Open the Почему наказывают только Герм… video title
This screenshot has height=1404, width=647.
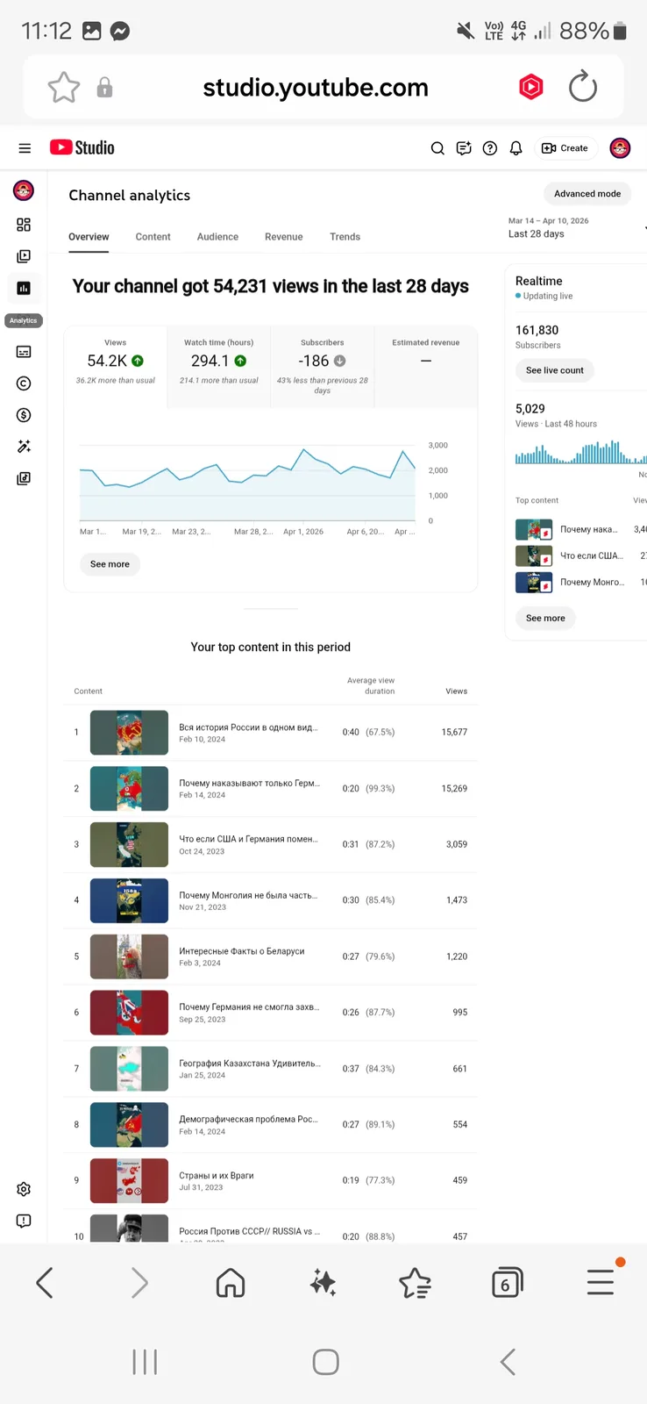click(250, 783)
